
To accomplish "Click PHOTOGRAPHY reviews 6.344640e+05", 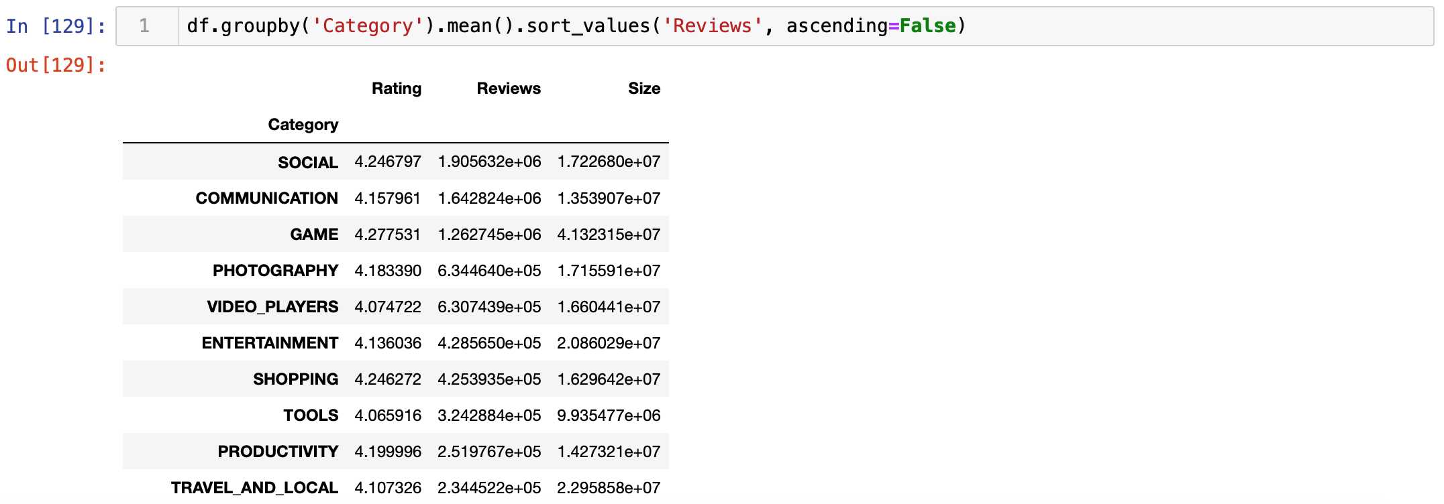I will point(489,271).
